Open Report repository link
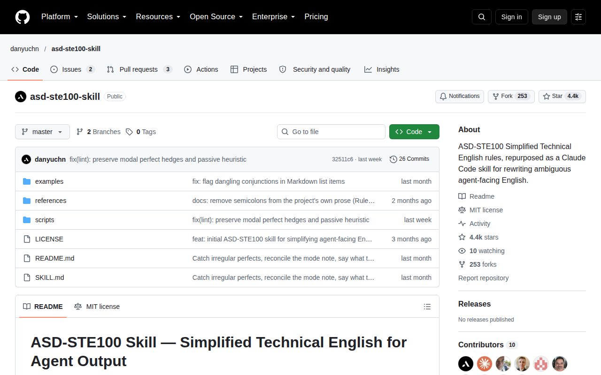 point(483,278)
